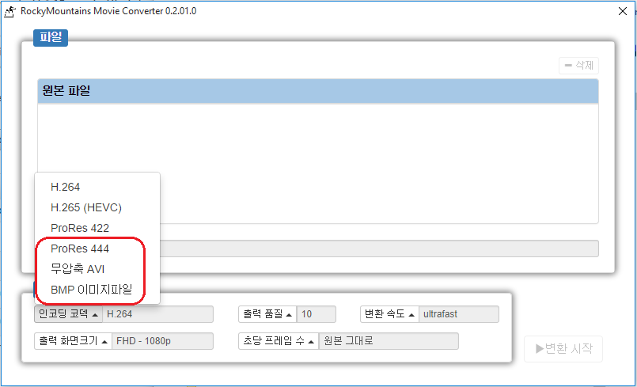
Task: Close the Movie Converter window
Action: click(x=621, y=11)
